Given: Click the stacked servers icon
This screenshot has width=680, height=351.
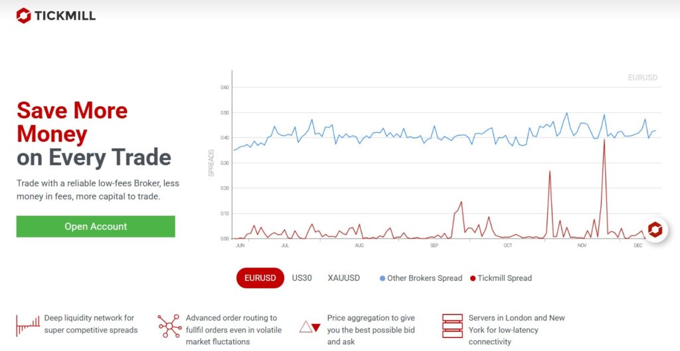Looking at the screenshot, I should [452, 326].
